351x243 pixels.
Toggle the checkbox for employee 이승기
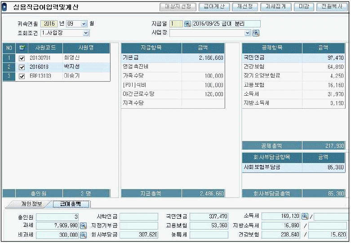(22, 76)
